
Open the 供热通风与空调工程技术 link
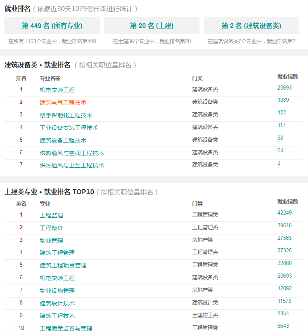[x=72, y=153]
